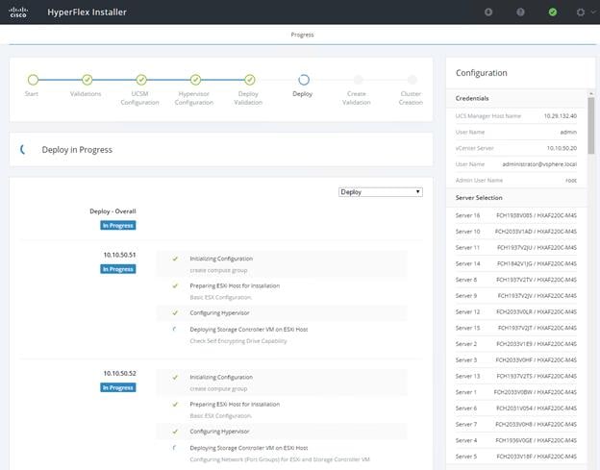Click the Server 2 row
Viewport: 600px width, 470px height.
pos(515,344)
